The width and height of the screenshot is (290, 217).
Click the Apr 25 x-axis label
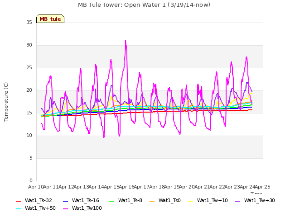[262, 187]
